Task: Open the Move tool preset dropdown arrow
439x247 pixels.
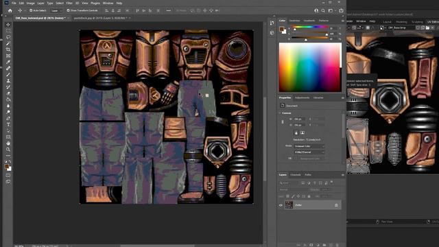Action: tap(25, 11)
